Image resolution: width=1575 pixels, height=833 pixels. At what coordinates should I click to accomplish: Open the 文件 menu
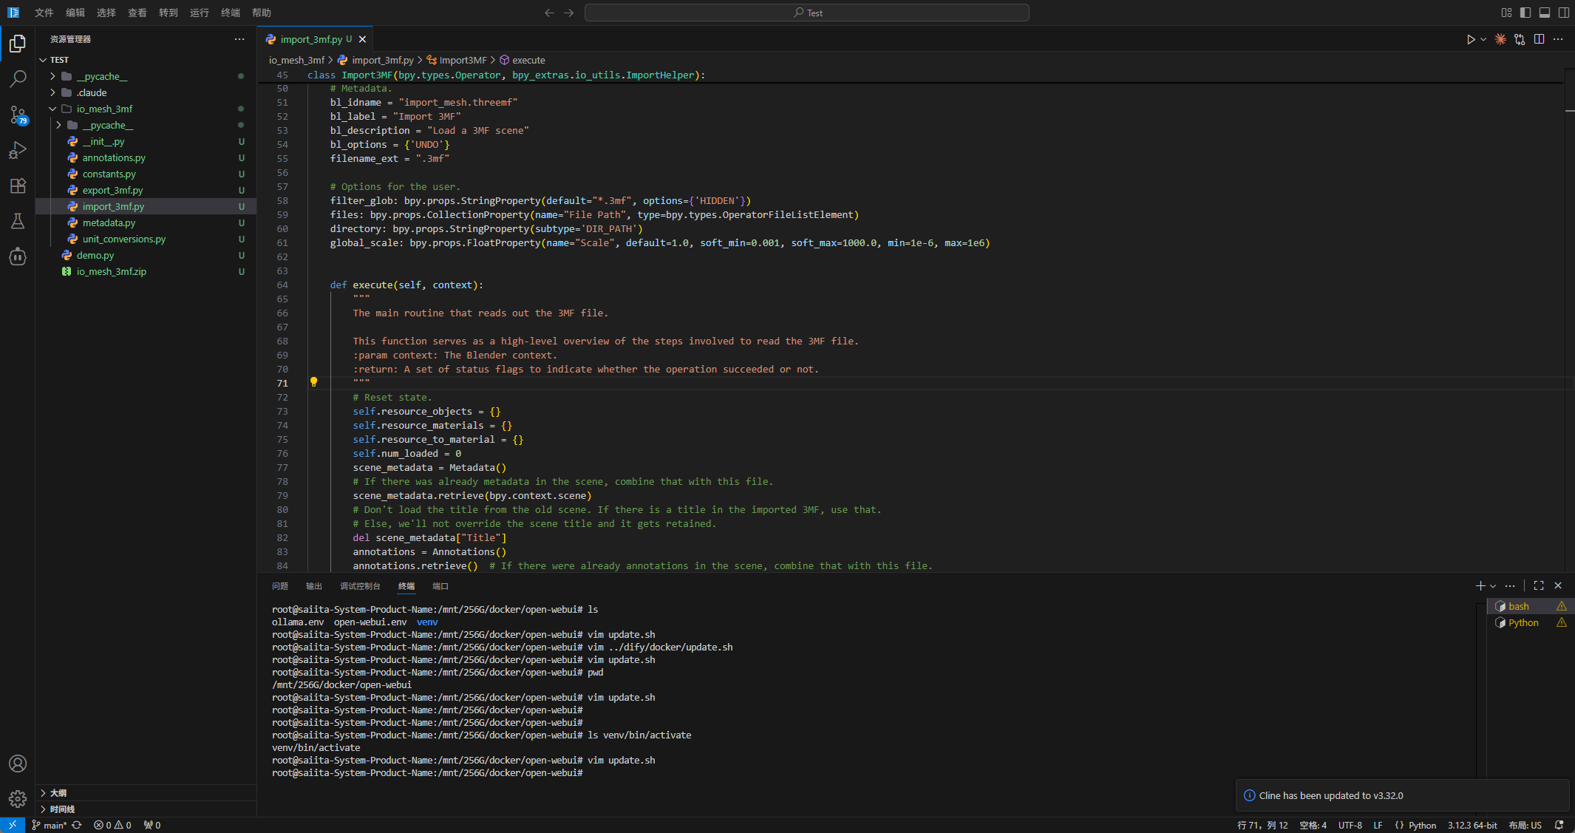(44, 13)
